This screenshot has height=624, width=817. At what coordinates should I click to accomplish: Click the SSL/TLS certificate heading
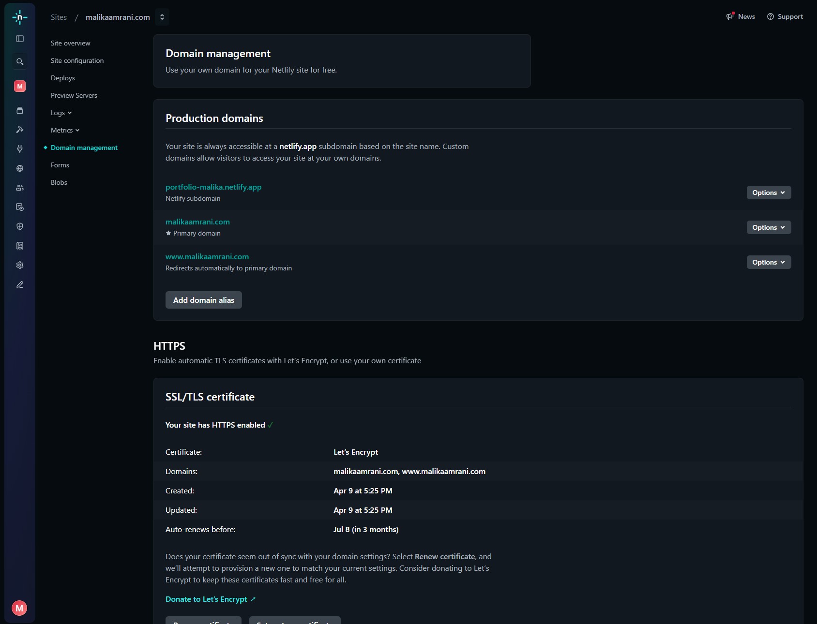210,397
